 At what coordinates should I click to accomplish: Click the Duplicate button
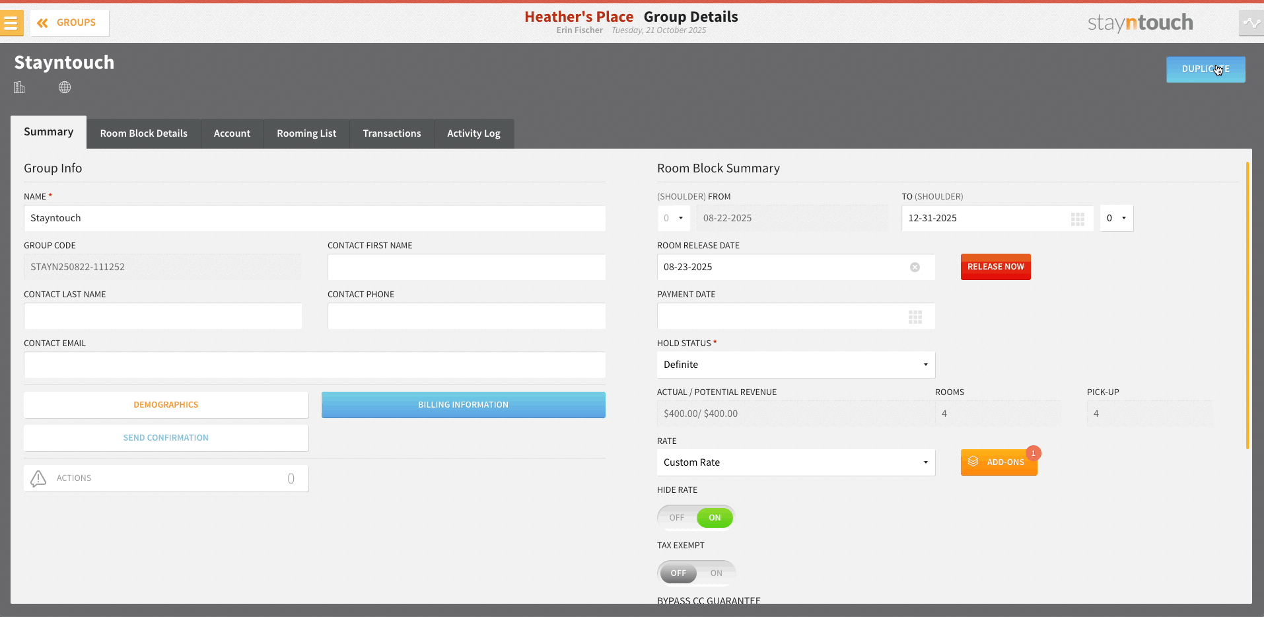pyautogui.click(x=1205, y=69)
